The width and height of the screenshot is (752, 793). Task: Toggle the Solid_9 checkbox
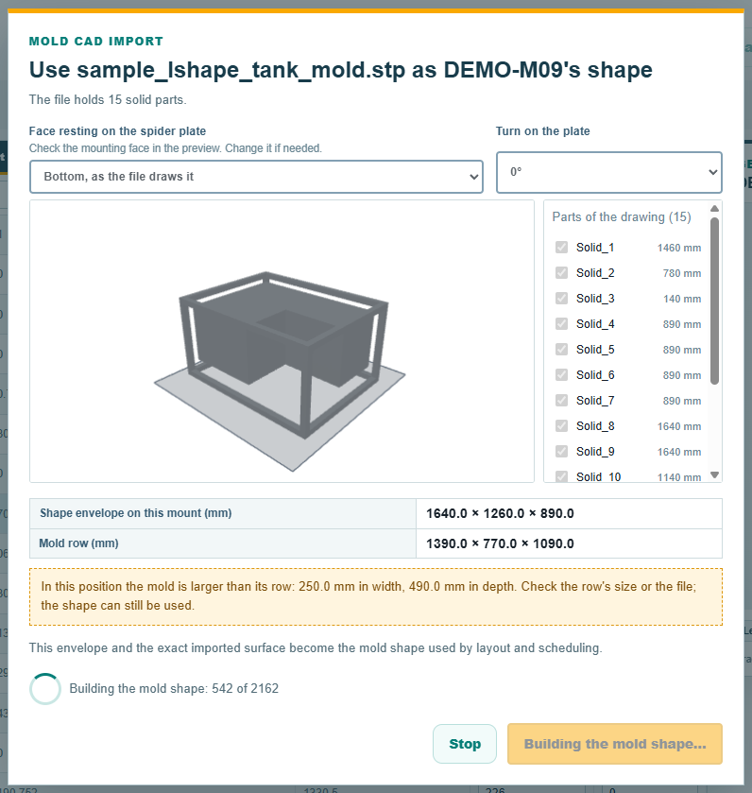pos(561,451)
